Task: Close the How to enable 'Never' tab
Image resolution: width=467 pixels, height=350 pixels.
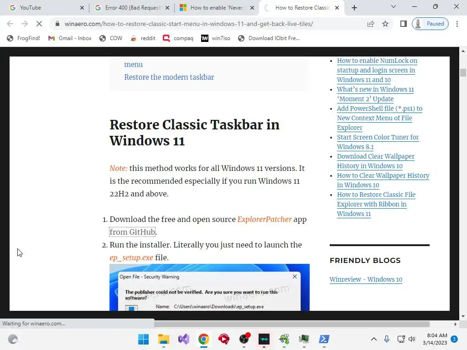Action: tap(252, 8)
